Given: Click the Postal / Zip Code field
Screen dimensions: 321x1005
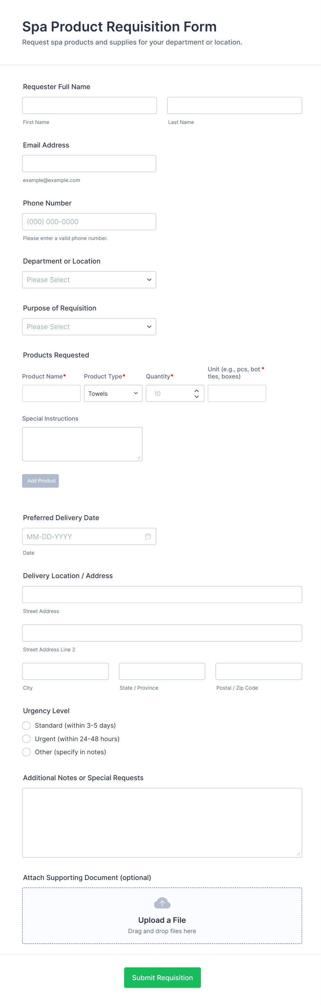Looking at the screenshot, I should pos(259,671).
